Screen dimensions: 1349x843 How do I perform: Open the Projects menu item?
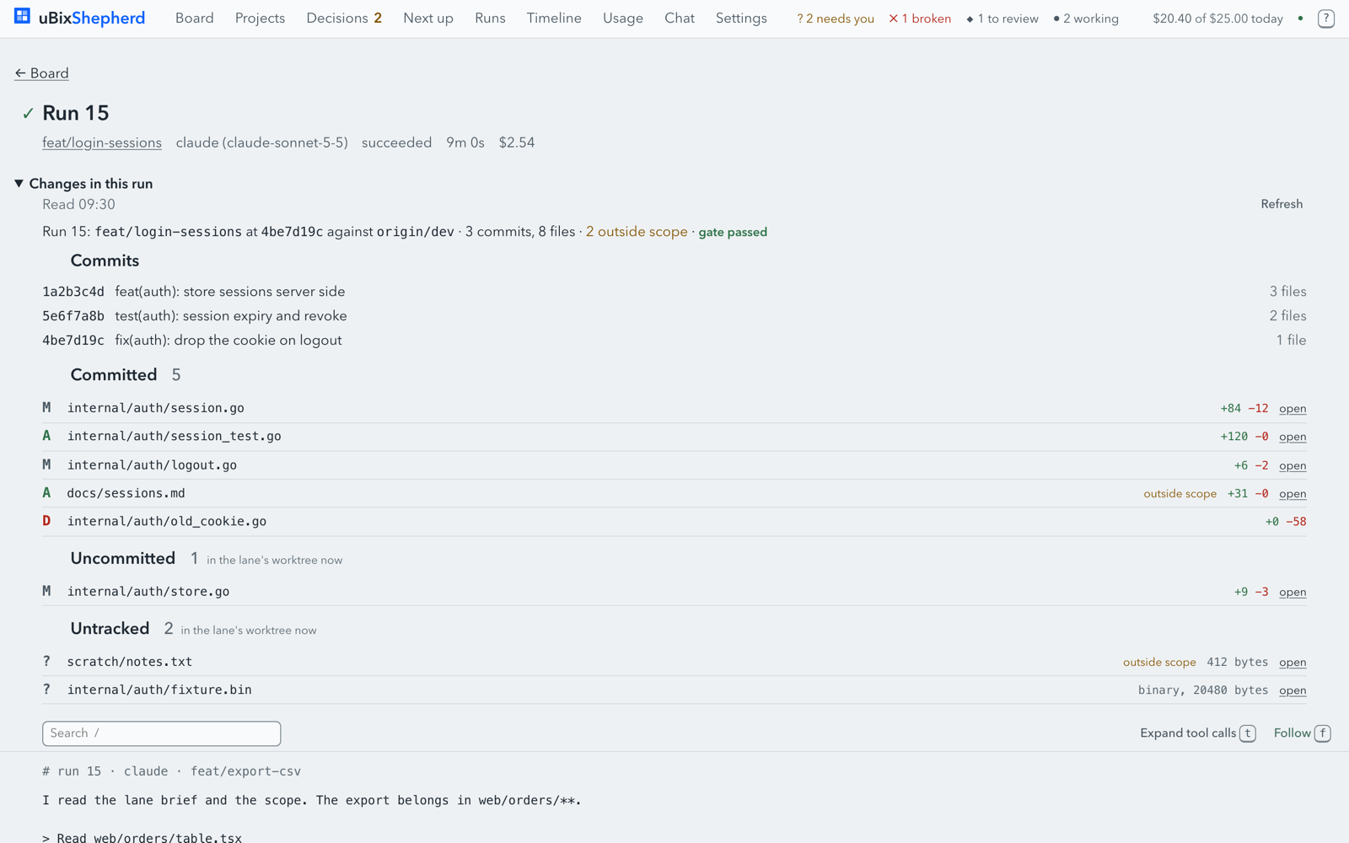(x=260, y=18)
